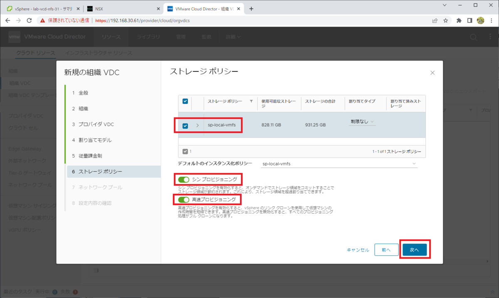This screenshot has height=298, width=499.
Task: Open the browser extensions puzzle icon
Action: point(459,20)
